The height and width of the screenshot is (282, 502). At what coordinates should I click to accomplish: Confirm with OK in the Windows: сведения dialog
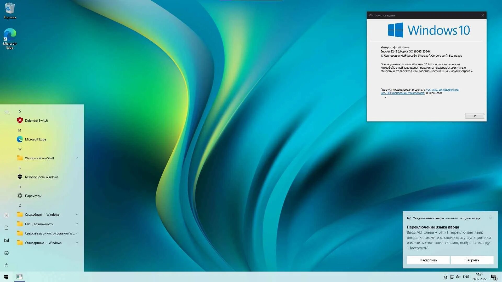click(x=474, y=116)
